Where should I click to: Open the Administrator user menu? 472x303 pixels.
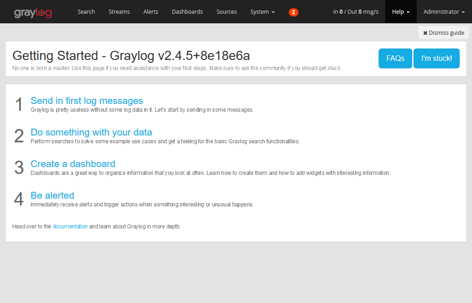(x=444, y=12)
